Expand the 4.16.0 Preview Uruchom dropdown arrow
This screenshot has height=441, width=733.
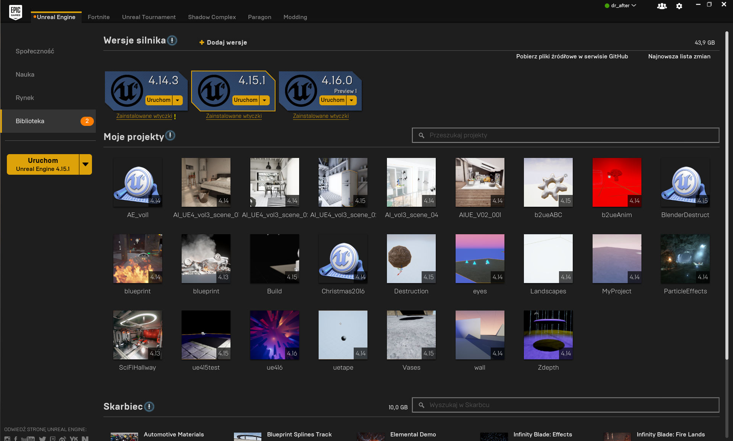[x=351, y=100]
